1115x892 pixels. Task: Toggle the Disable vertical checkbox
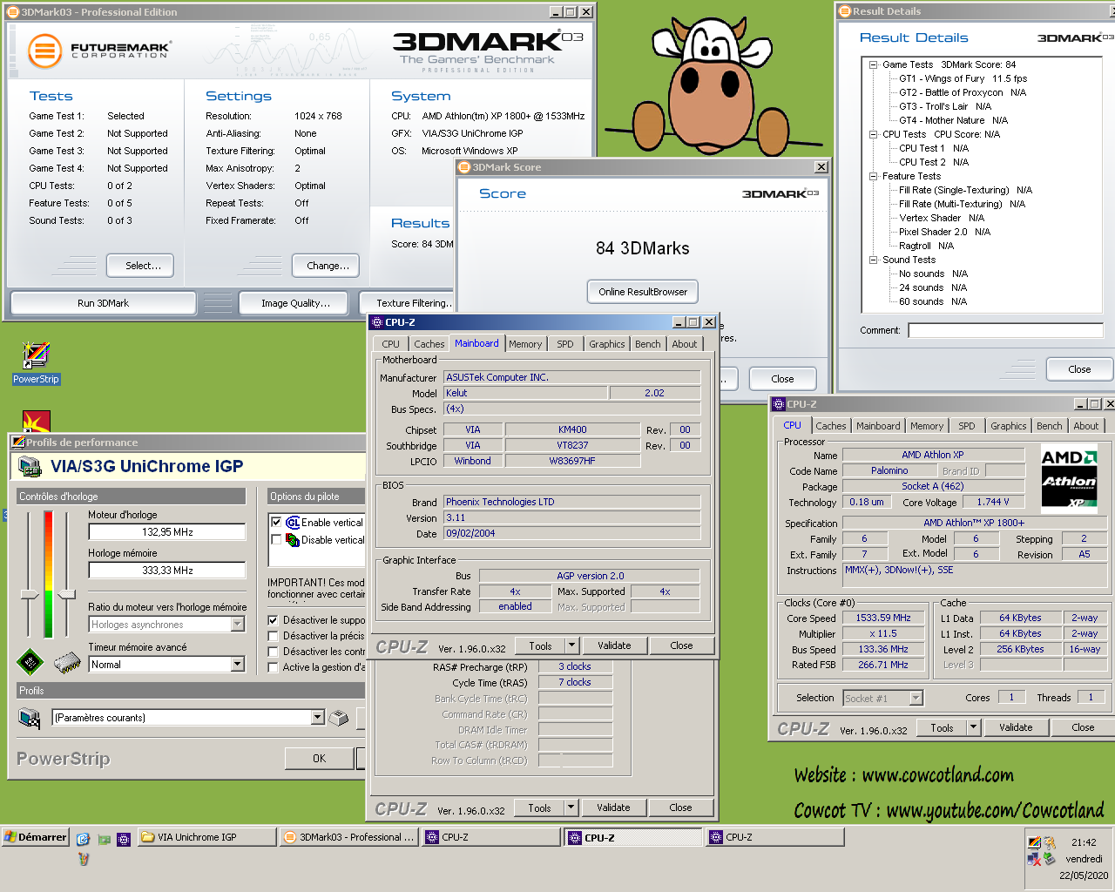point(276,540)
